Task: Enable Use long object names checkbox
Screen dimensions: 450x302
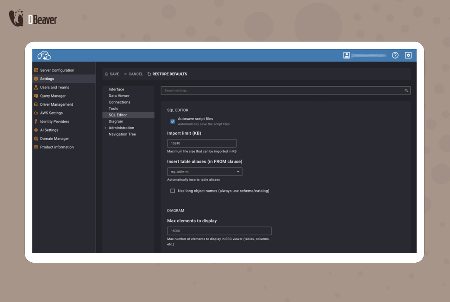Action: tap(173, 191)
